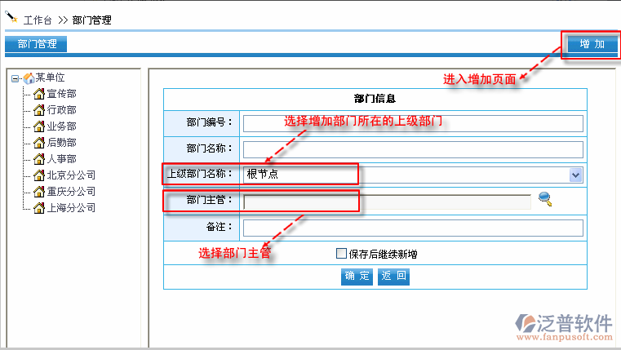This screenshot has height=350, width=621.
Task: Select the 某单位 root node label
Action: tap(51, 78)
